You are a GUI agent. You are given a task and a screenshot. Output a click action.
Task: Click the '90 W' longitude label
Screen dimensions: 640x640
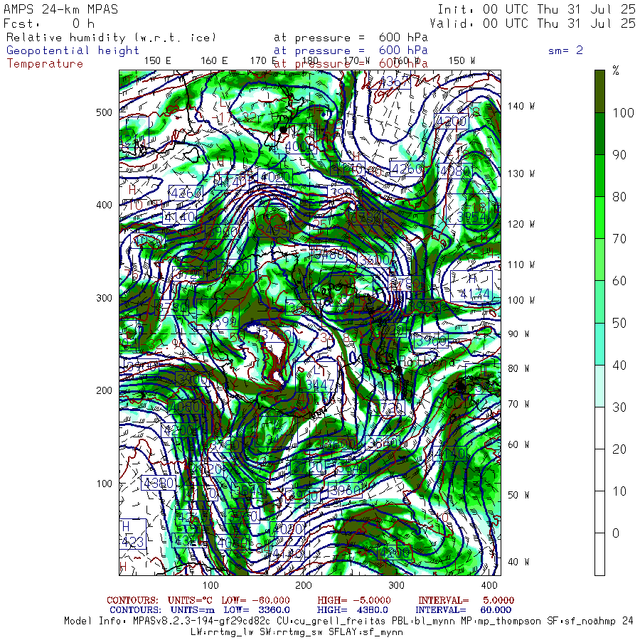click(518, 334)
